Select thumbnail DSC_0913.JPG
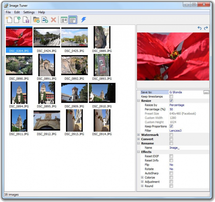The height and width of the screenshot is (202, 215). pyautogui.click(x=75, y=123)
